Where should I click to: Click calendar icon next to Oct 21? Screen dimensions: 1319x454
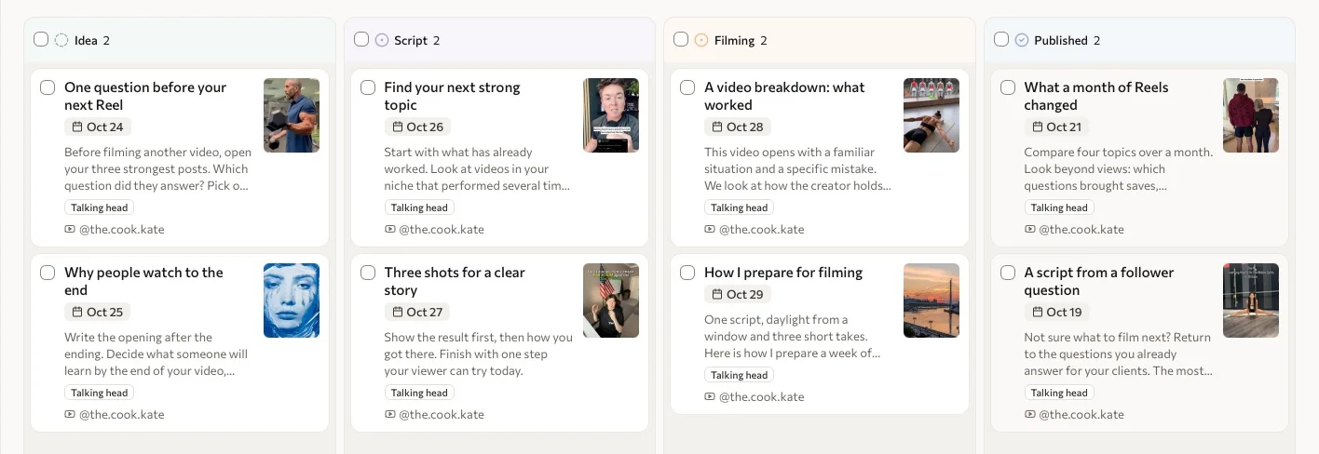tap(1037, 127)
